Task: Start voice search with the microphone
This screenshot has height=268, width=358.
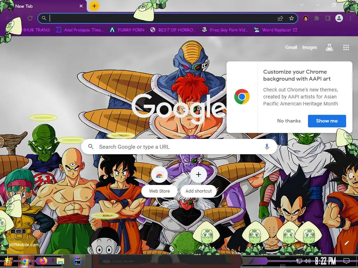Action: (x=267, y=147)
